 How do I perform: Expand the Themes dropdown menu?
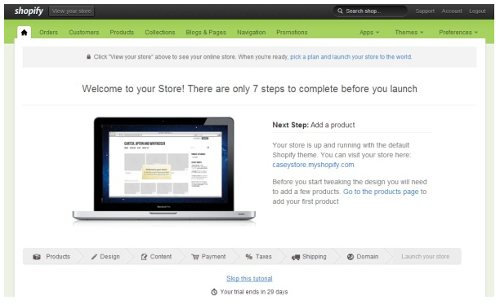coord(409,32)
